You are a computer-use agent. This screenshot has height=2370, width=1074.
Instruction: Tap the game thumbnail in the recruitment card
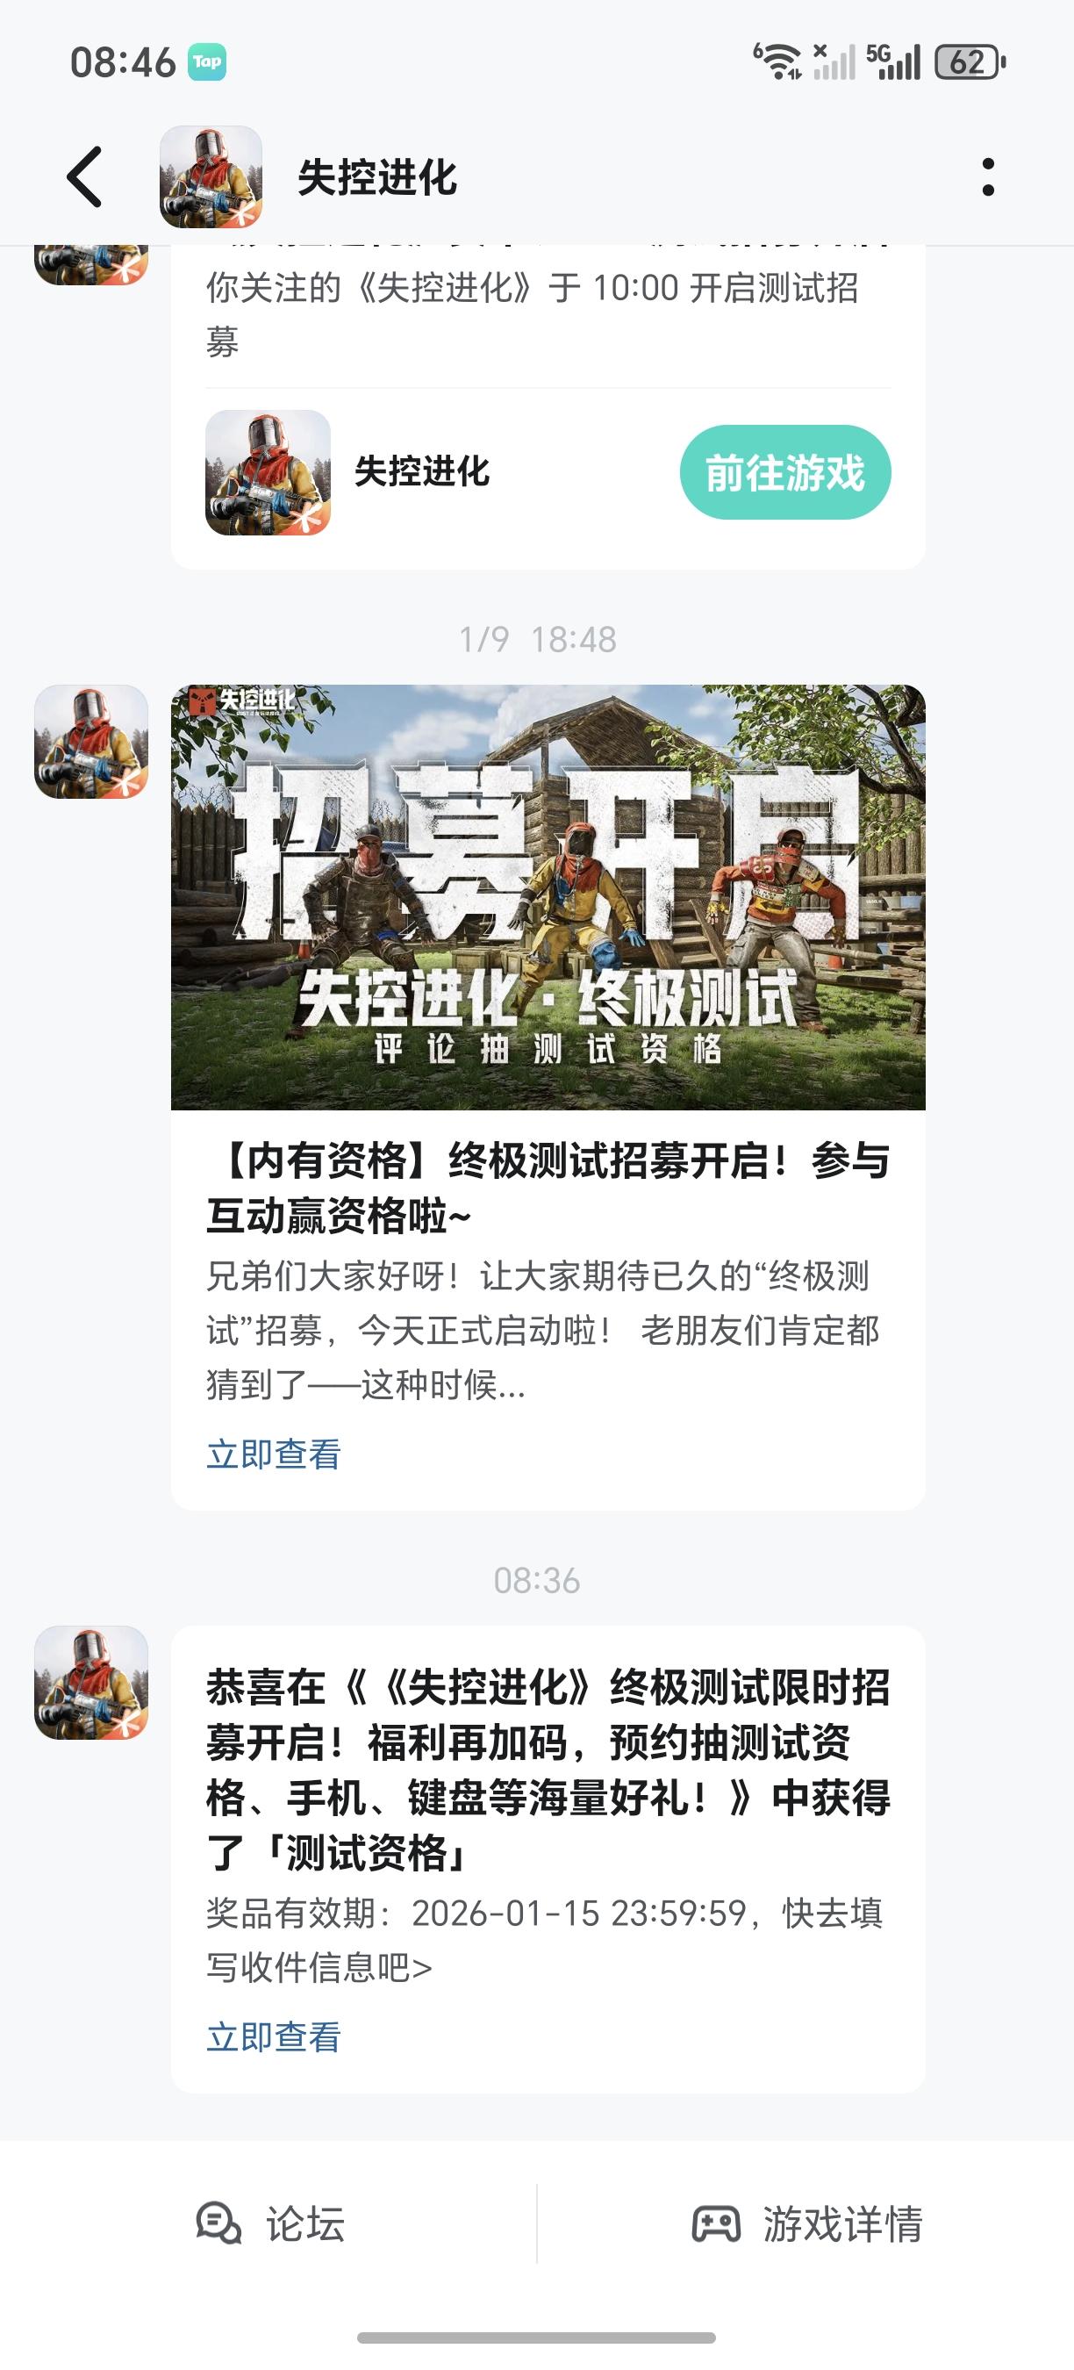coord(268,472)
